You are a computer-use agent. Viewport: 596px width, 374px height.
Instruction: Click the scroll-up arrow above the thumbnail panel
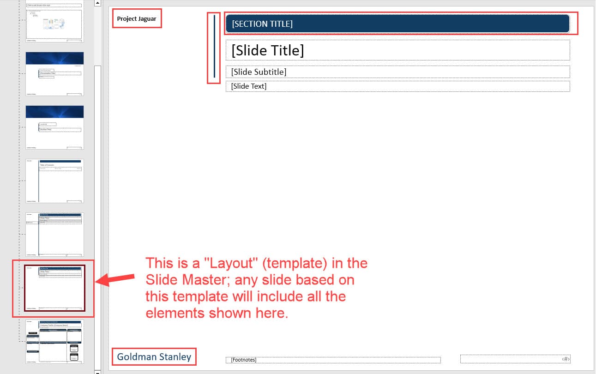tap(97, 3)
